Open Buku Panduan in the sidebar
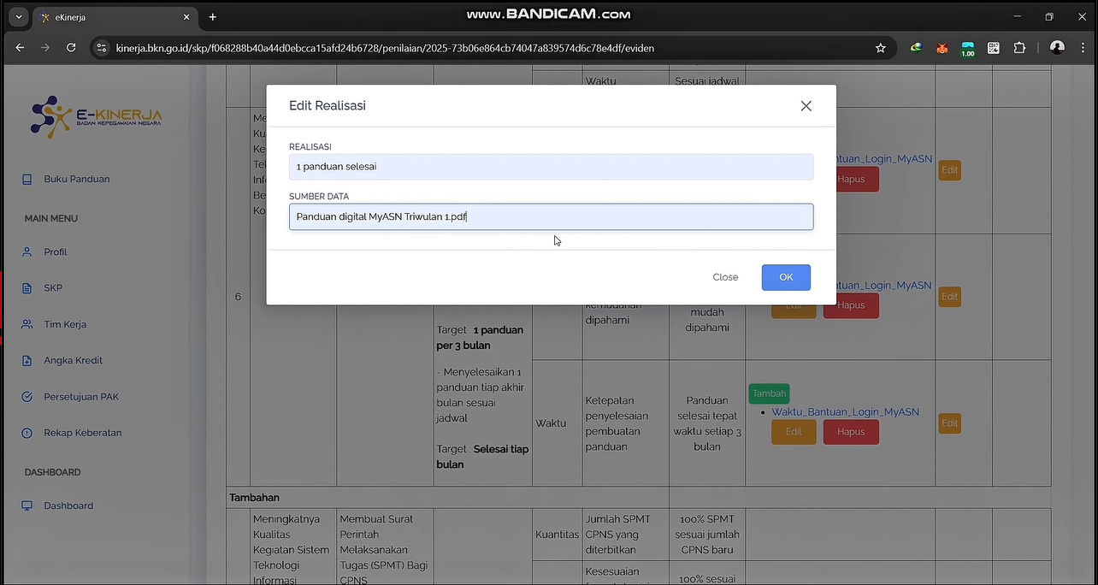1098x585 pixels. click(x=76, y=179)
